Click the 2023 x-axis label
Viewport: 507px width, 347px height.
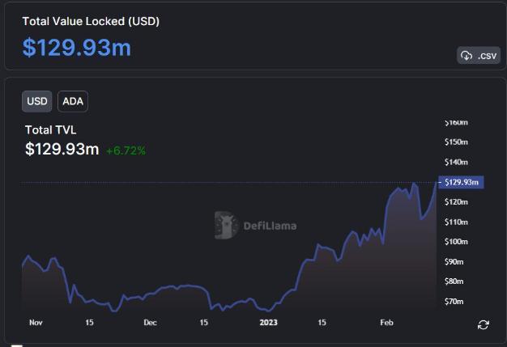(268, 323)
